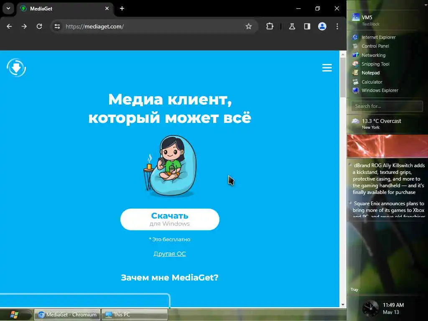The image size is (428, 321).
Task: Follow the Другая ОС link
Action: click(x=170, y=254)
